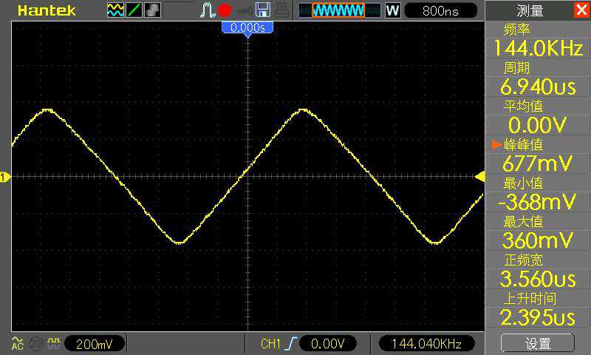Click the printer icon in top bar
This screenshot has height=355, width=591.
tap(280, 10)
